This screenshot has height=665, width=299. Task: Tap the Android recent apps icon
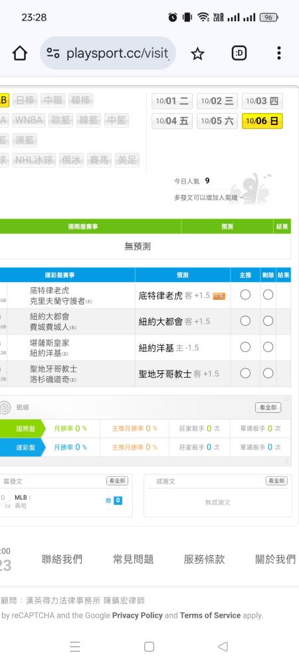click(75, 646)
